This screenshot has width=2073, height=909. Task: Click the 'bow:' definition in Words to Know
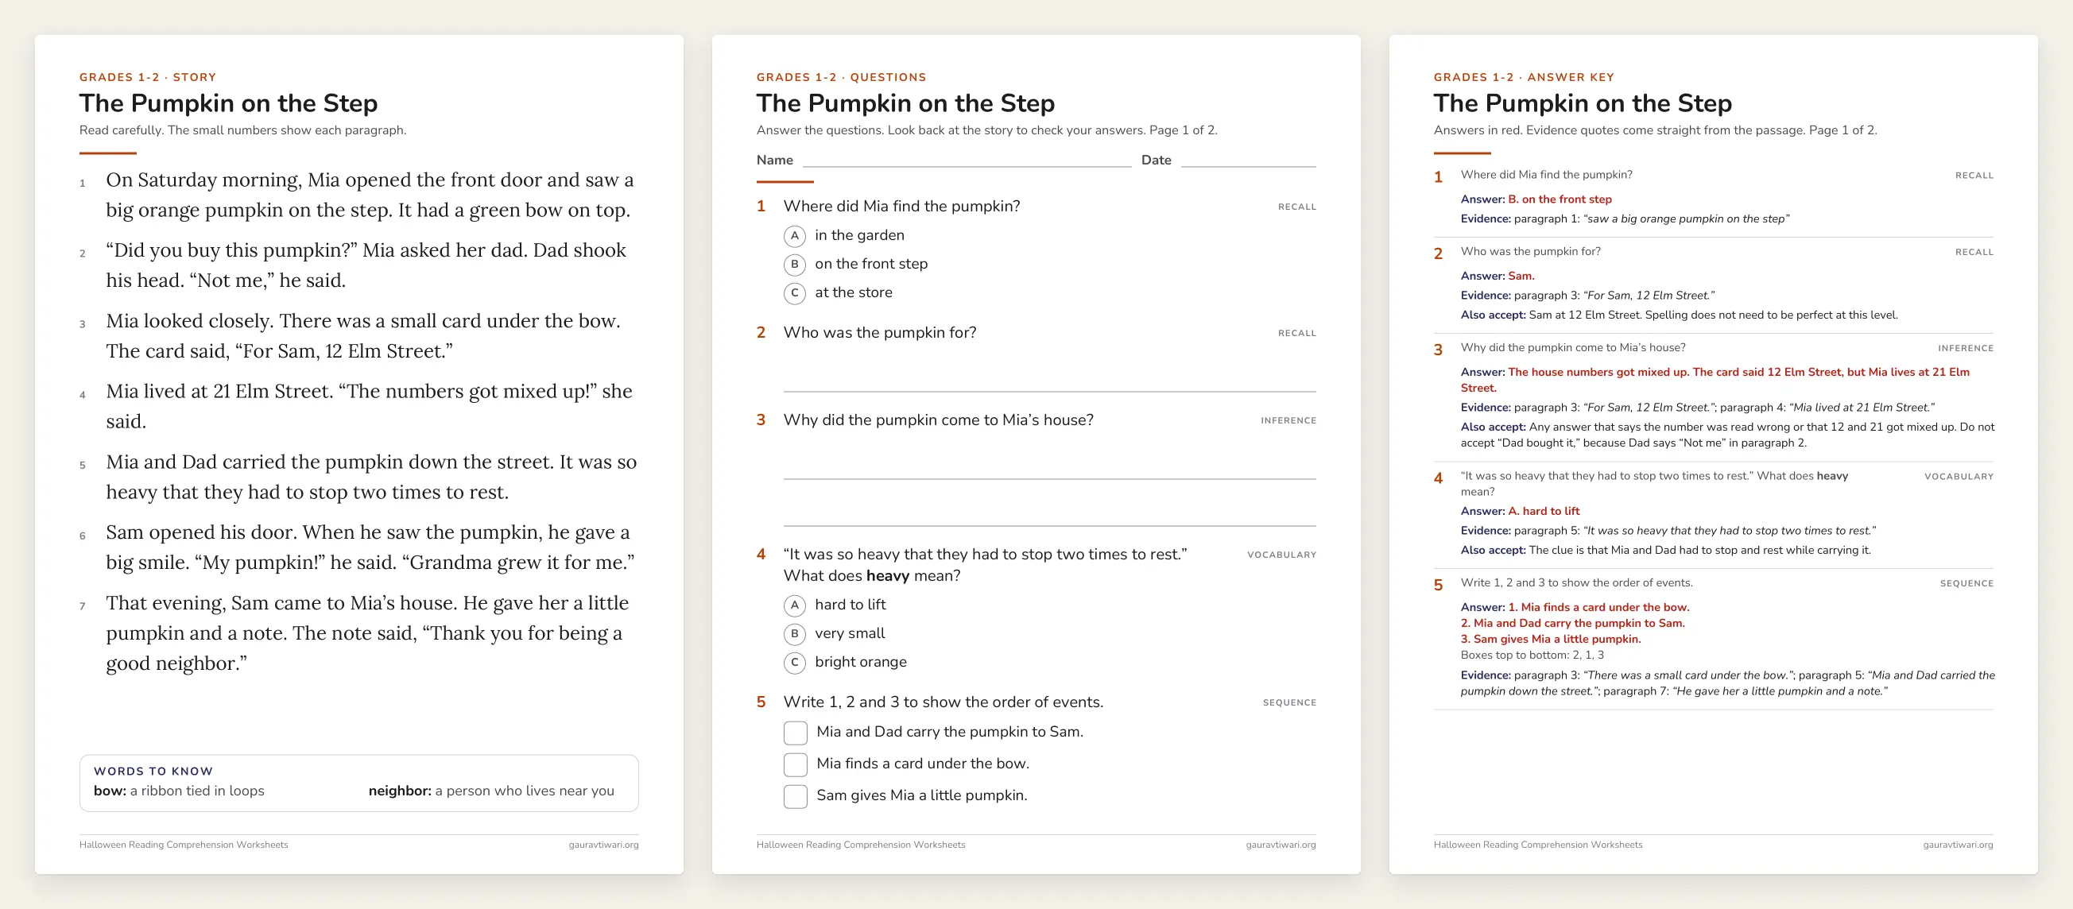(x=179, y=791)
